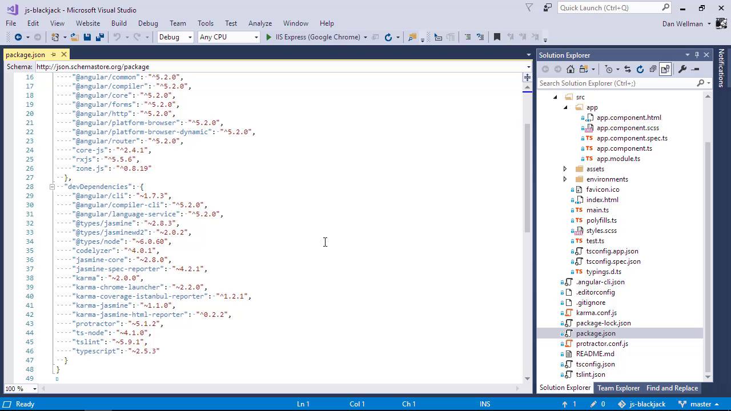Click the Open File folder icon
This screenshot has height=411, width=731.
(74, 37)
